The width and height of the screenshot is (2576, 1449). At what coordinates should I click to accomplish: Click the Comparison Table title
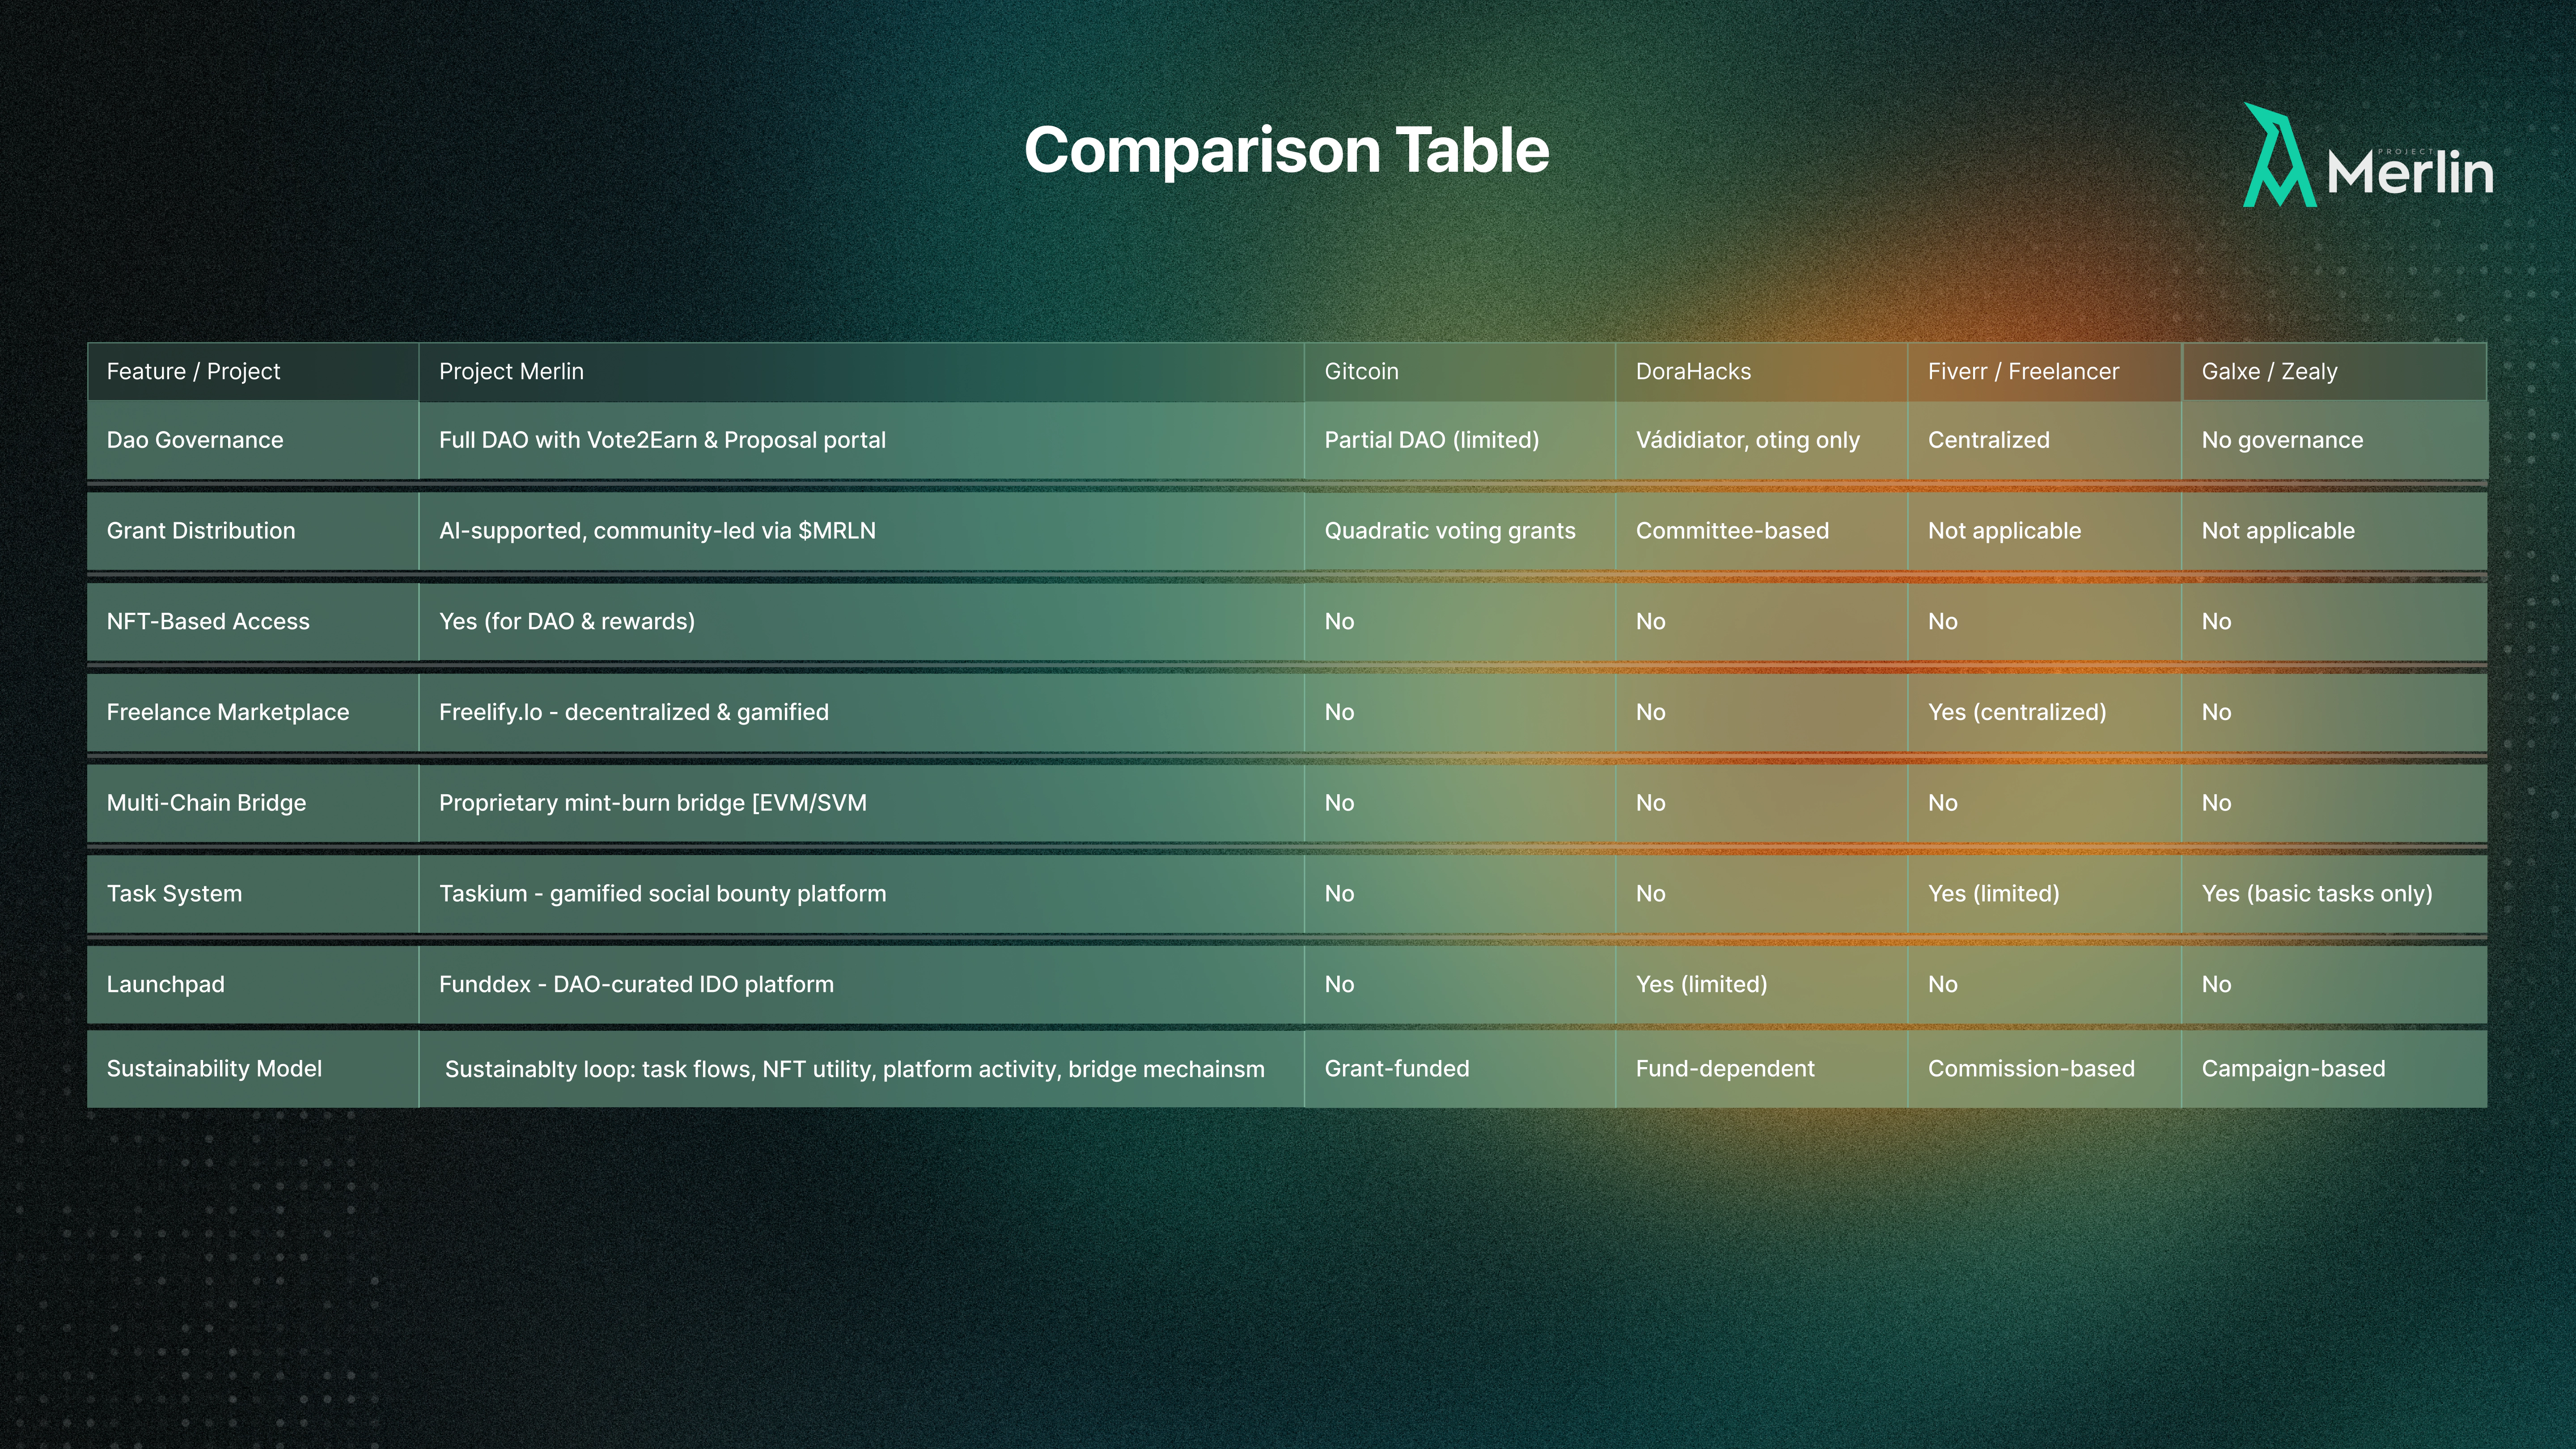click(1286, 150)
